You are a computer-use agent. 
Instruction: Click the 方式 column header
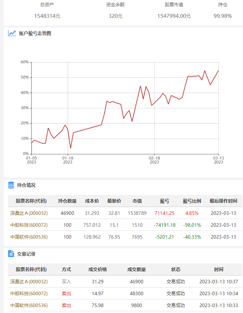(x=66, y=269)
